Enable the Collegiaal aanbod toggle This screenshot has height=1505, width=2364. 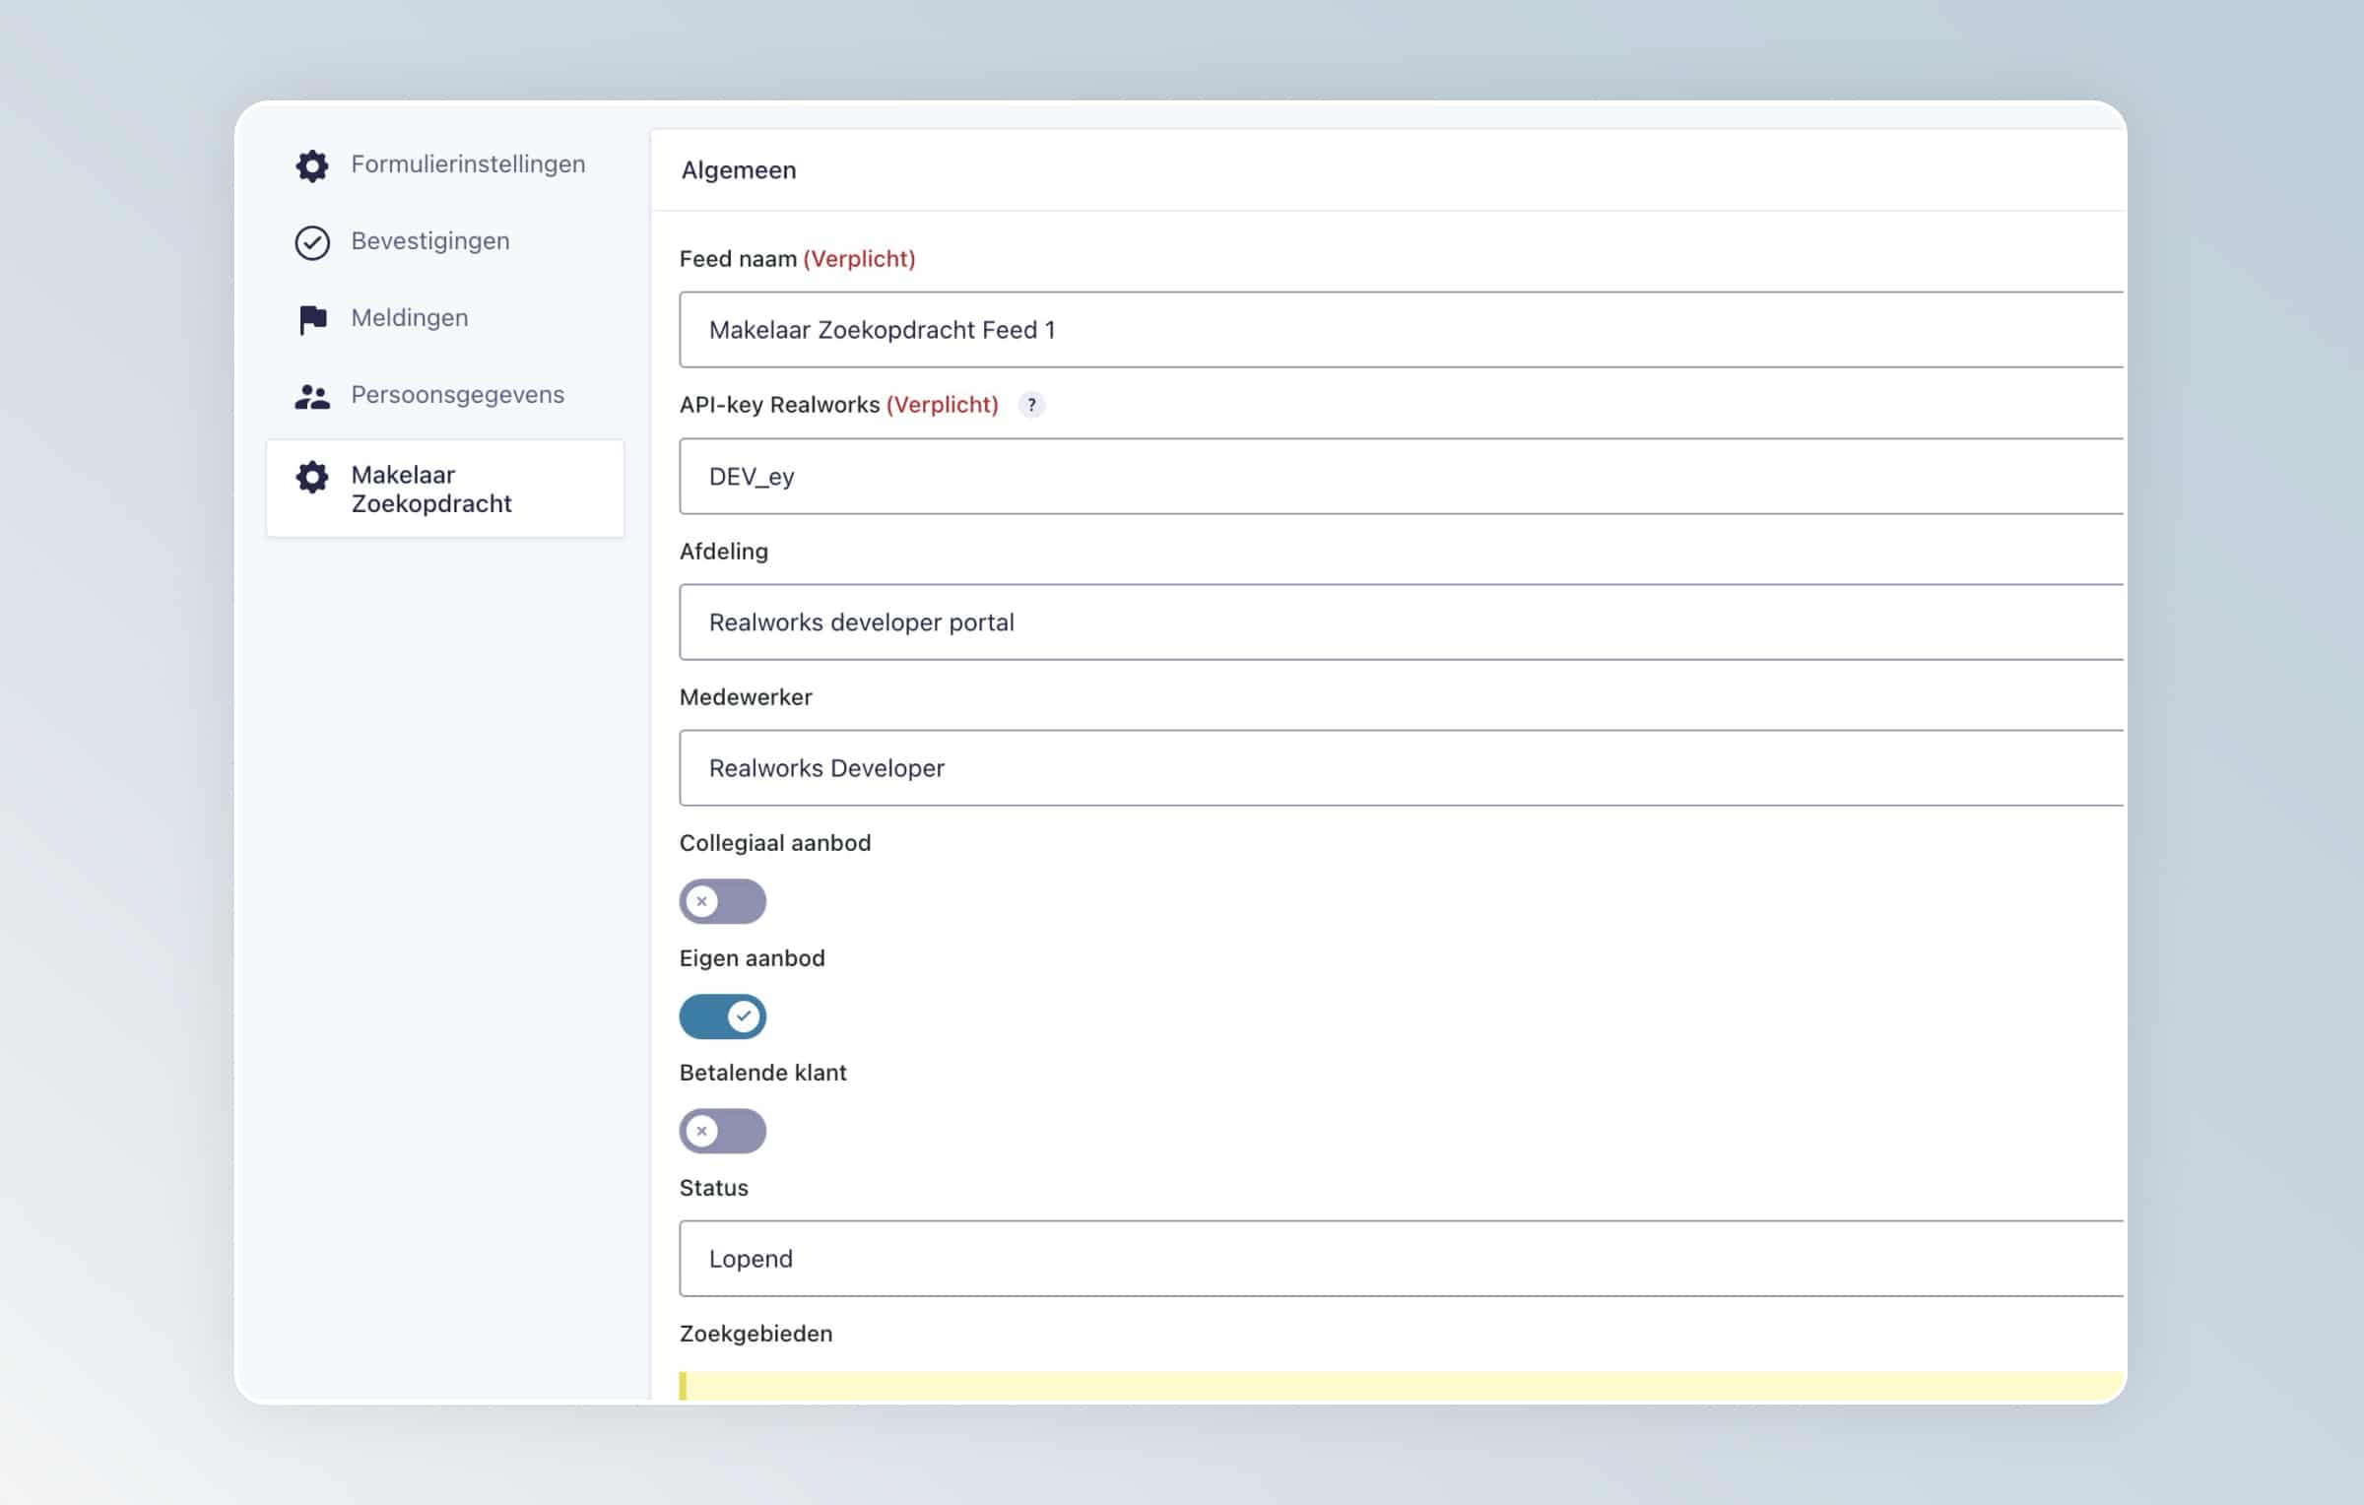pos(722,901)
